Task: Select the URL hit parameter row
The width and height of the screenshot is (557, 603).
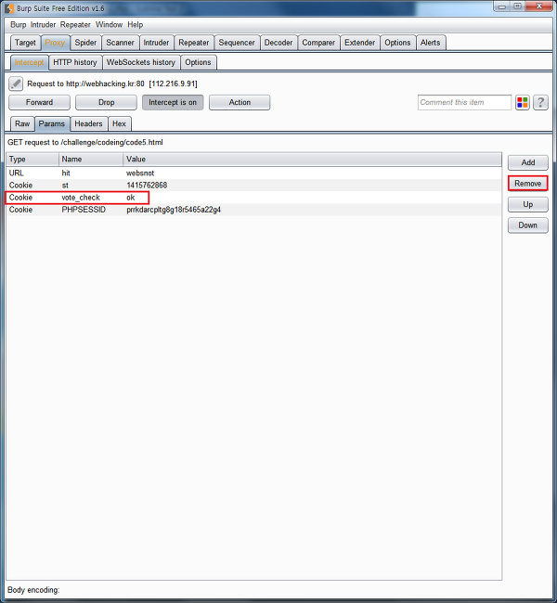Action: pyautogui.click(x=253, y=173)
